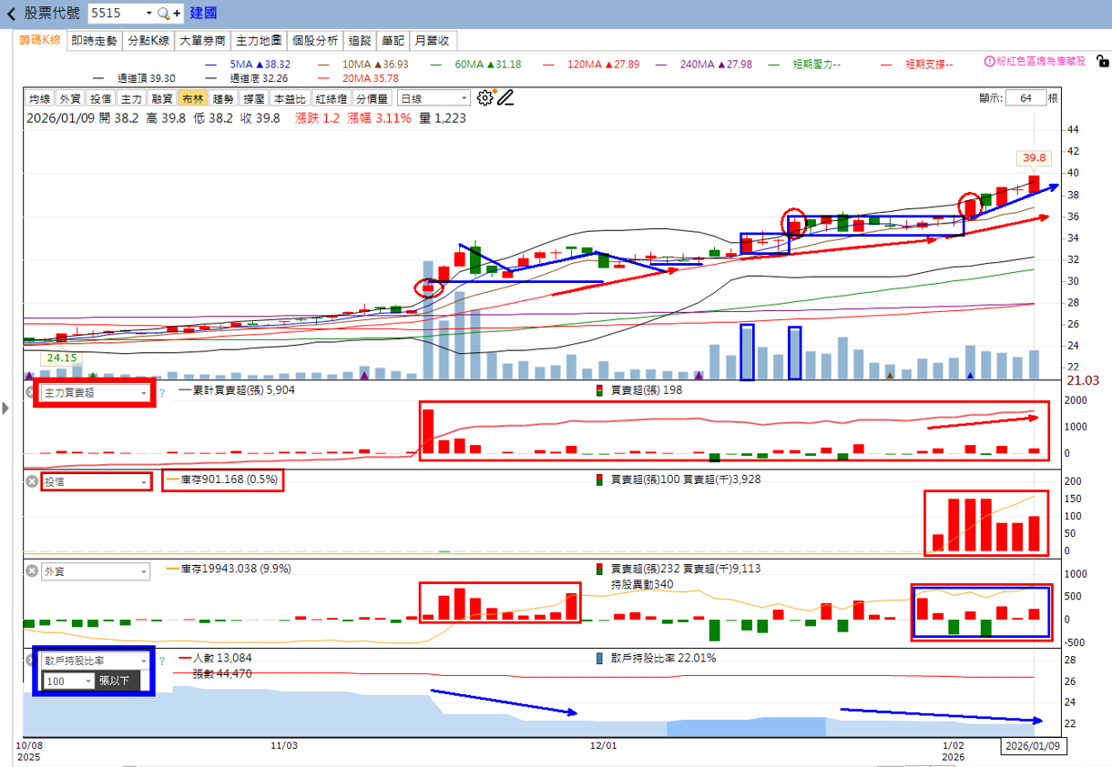Image resolution: width=1112 pixels, height=767 pixels.
Task: Open the stock code dropdown arrow
Action: (x=148, y=14)
